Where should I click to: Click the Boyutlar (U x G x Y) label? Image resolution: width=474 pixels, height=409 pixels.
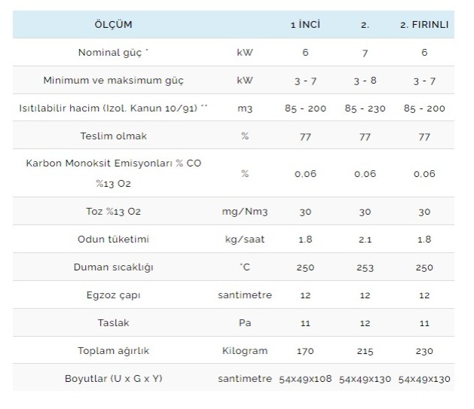click(113, 378)
